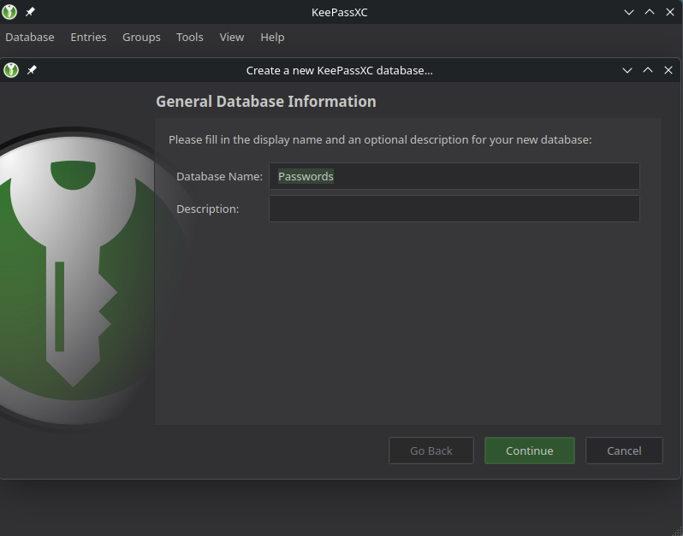This screenshot has height=536, width=683.
Task: Close the Create new database dialog
Action: (x=668, y=70)
